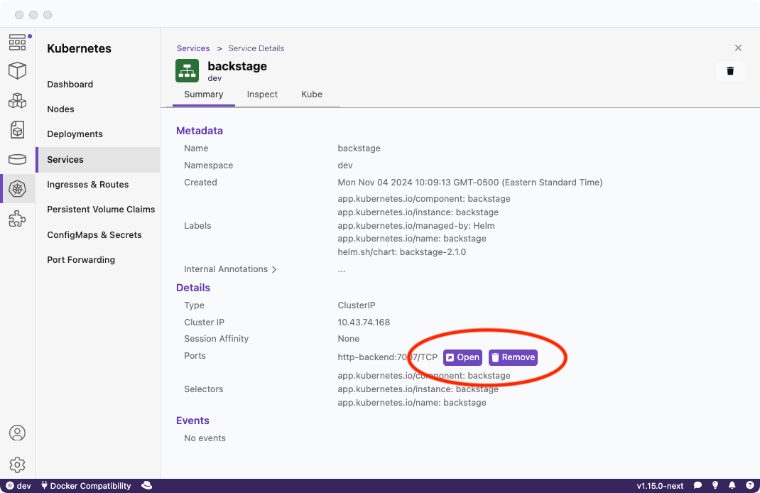Open the Pods view icon
The width and height of the screenshot is (760, 493).
click(x=17, y=101)
